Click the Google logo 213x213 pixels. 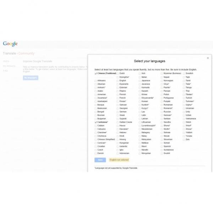(10, 44)
